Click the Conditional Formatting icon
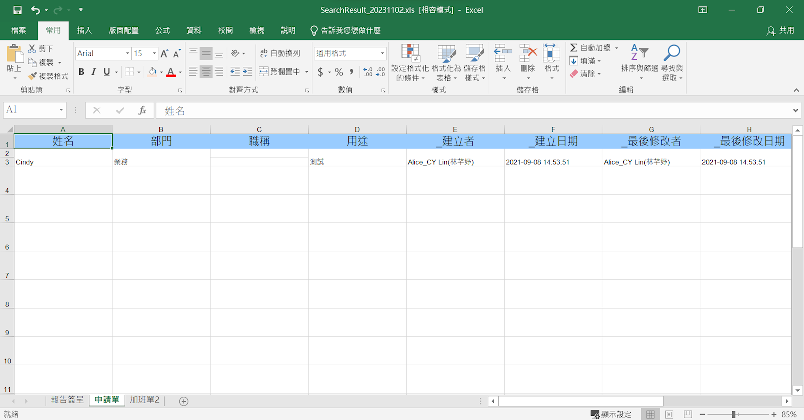 coord(410,53)
